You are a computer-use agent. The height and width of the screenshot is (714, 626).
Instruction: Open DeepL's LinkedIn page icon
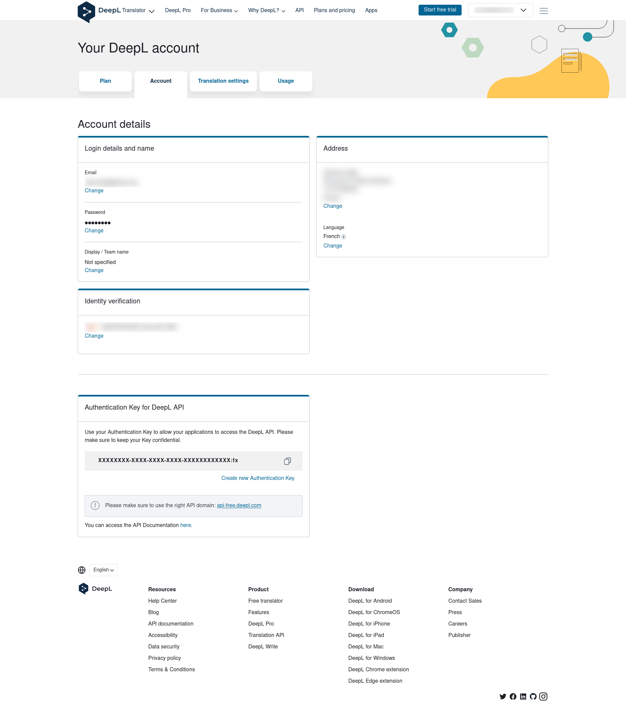point(523,697)
